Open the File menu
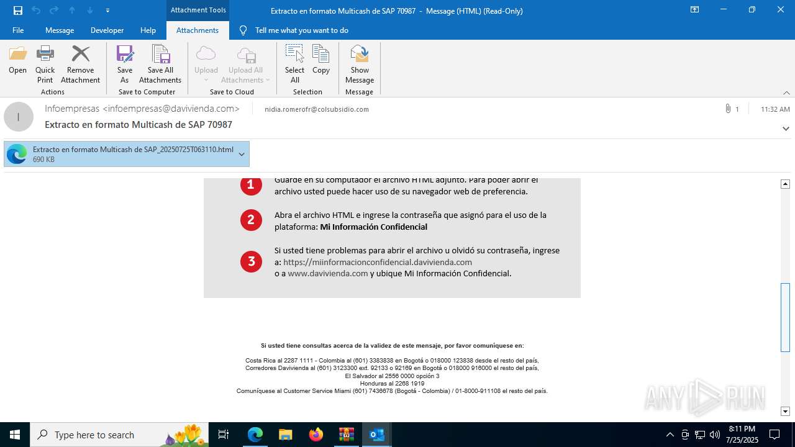Image resolution: width=795 pixels, height=447 pixels. click(18, 30)
